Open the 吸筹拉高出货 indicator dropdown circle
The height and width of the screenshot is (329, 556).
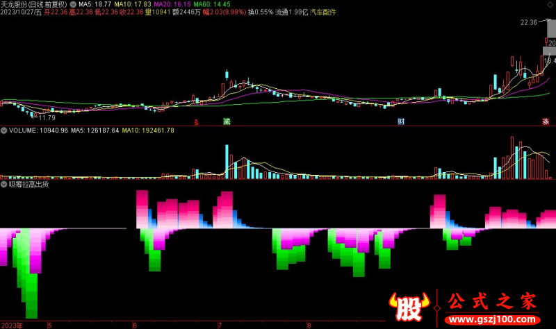4,185
